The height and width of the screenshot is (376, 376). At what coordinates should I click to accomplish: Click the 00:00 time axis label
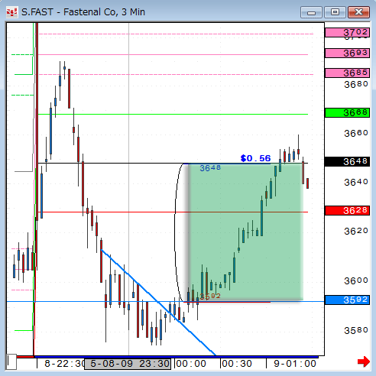pyautogui.click(x=191, y=364)
